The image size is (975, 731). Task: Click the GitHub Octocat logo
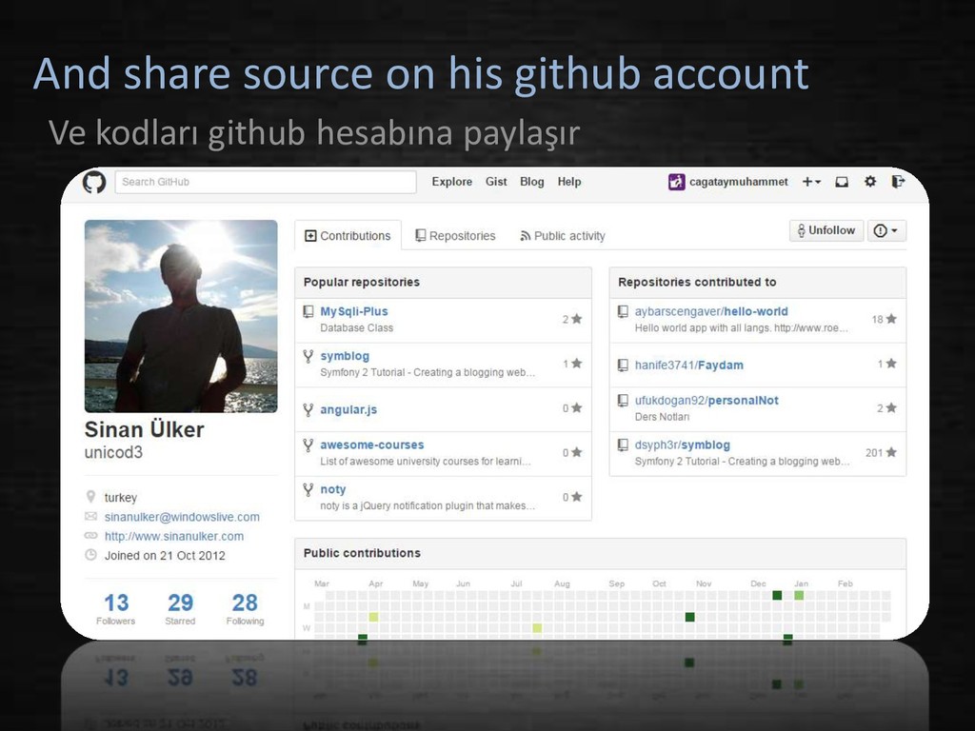point(94,182)
